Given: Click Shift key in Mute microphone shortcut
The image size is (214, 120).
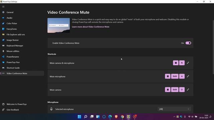Looking at the screenshot, I should (x=175, y=76).
